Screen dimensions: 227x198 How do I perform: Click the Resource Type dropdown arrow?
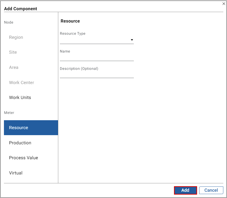coord(132,40)
